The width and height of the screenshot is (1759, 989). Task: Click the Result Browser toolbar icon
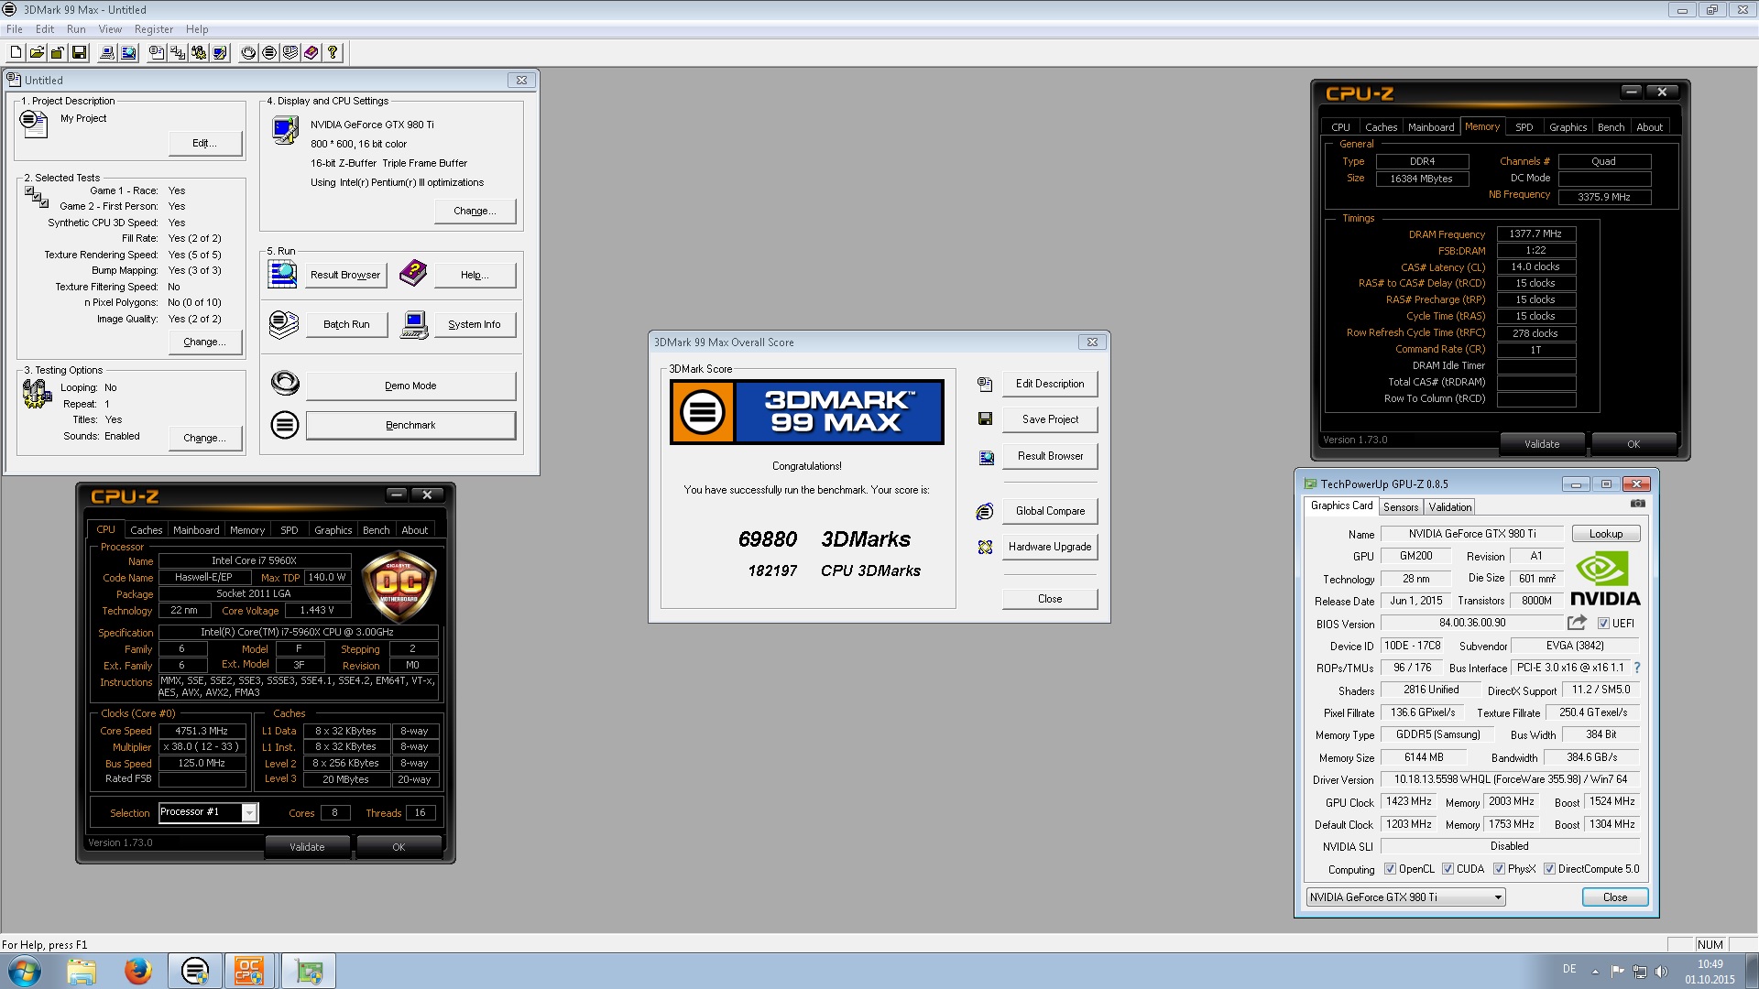click(128, 52)
